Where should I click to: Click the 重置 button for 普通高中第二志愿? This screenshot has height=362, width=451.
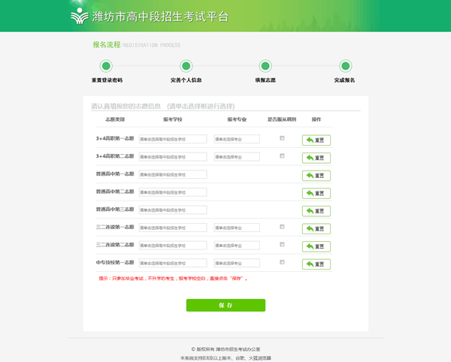316,193
